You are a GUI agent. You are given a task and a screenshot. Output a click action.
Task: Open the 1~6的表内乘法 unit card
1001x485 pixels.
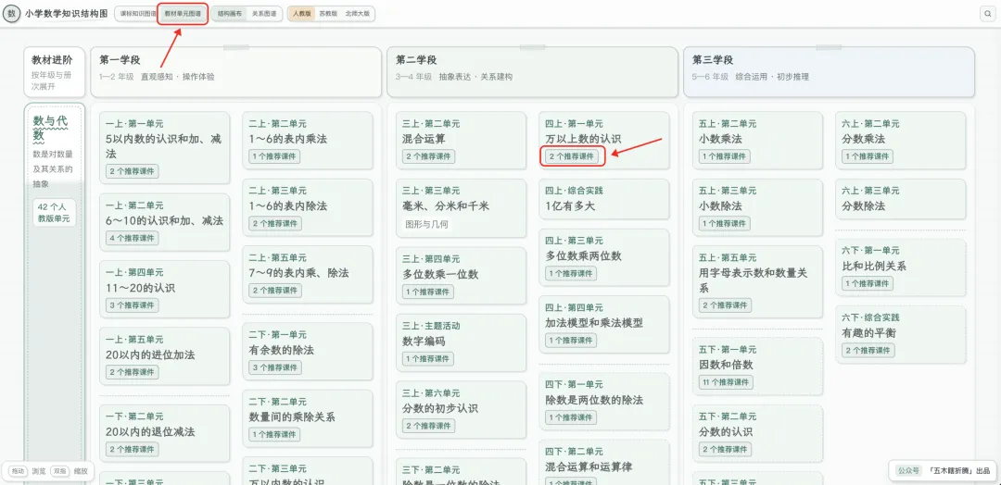tap(308, 141)
